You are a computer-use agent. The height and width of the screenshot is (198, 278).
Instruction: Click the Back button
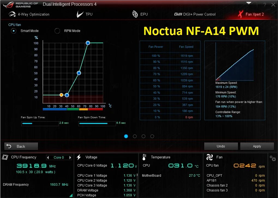pyautogui.click(x=21, y=146)
